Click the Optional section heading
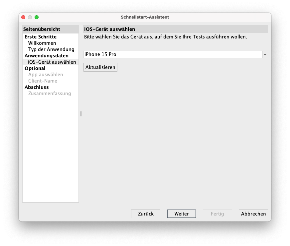The height and width of the screenshot is (246, 290). [35, 68]
